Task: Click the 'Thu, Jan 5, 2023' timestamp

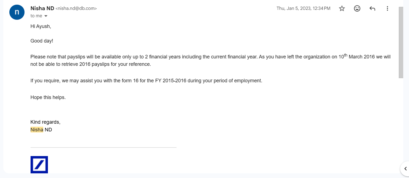Action: pos(303,9)
